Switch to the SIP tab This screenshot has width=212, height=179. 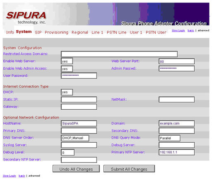pyautogui.click(x=38, y=32)
